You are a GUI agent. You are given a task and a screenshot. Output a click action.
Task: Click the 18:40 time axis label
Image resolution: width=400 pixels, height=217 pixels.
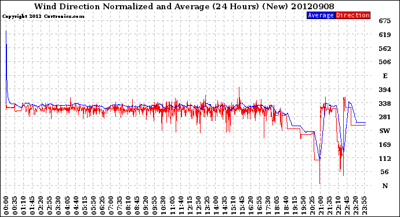[x=286, y=205]
